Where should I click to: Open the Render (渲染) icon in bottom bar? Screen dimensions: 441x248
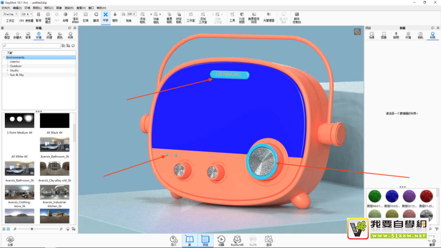(268, 240)
